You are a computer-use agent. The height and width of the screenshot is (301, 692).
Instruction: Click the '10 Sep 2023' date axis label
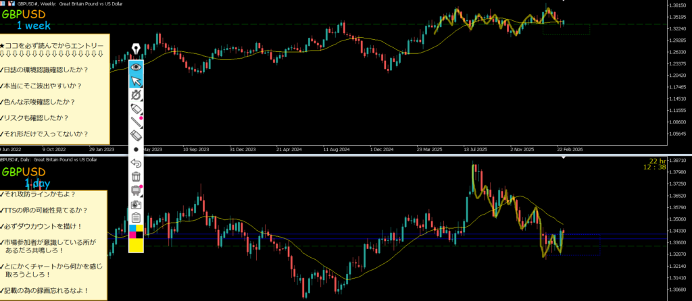coord(195,149)
